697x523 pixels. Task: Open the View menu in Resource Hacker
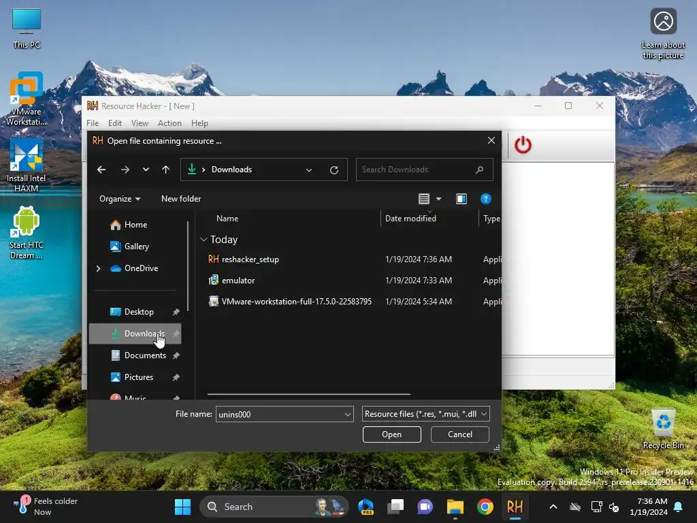point(140,123)
